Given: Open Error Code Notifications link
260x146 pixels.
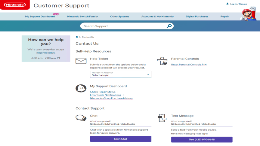Looking at the screenshot, I should coord(105,95).
